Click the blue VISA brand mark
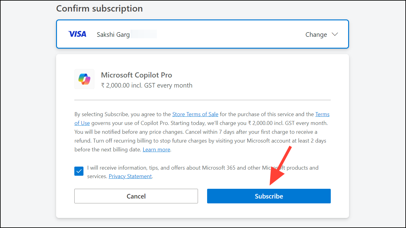The height and width of the screenshot is (228, 406). [x=77, y=34]
